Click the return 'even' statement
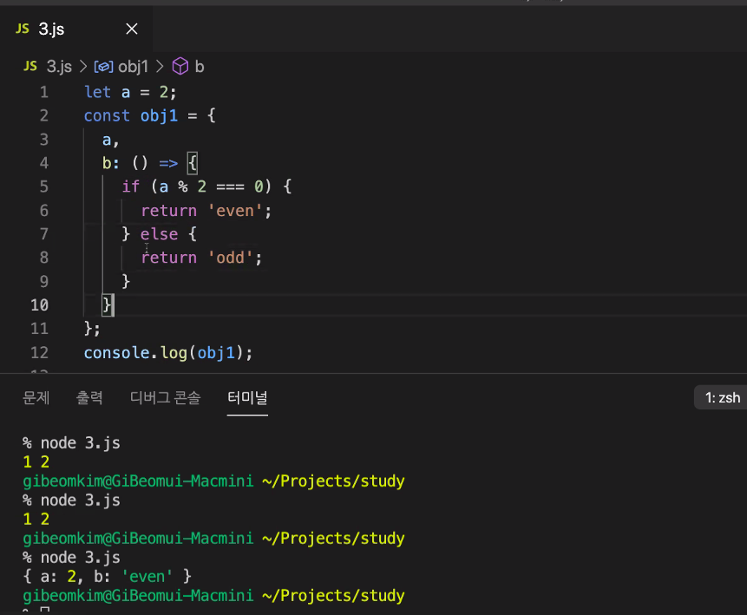Screen dimensions: 747x615 click(206, 210)
